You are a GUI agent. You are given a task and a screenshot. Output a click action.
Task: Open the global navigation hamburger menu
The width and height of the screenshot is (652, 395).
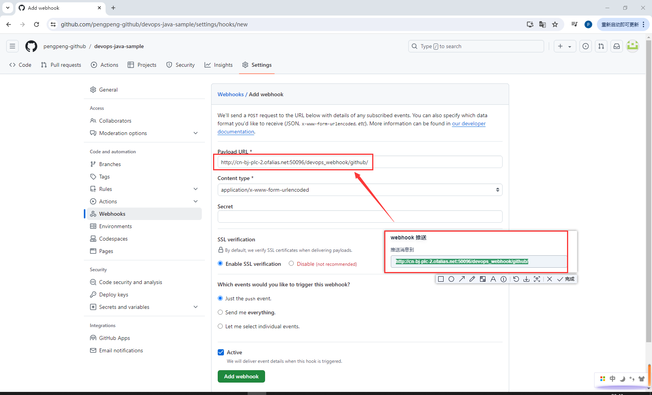click(x=12, y=46)
